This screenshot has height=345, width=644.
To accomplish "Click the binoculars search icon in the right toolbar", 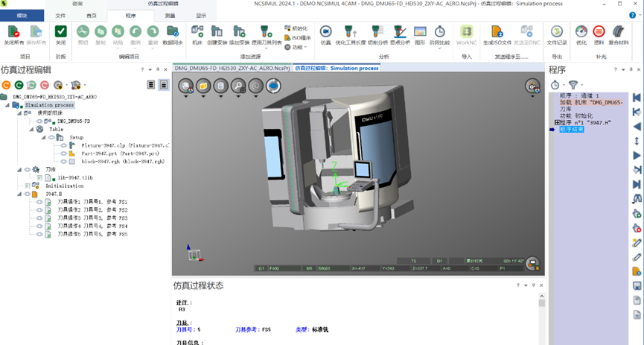I will pos(637,199).
